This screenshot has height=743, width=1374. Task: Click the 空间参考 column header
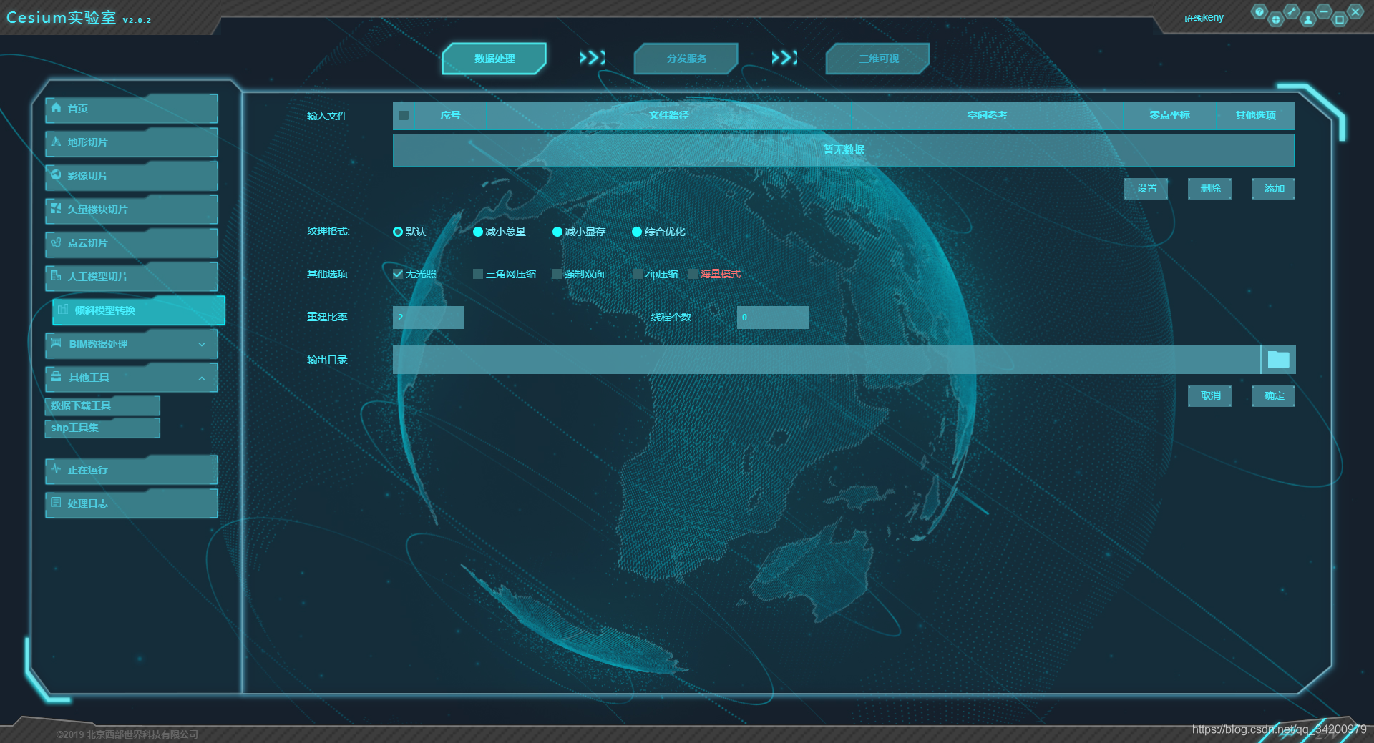pyautogui.click(x=987, y=115)
